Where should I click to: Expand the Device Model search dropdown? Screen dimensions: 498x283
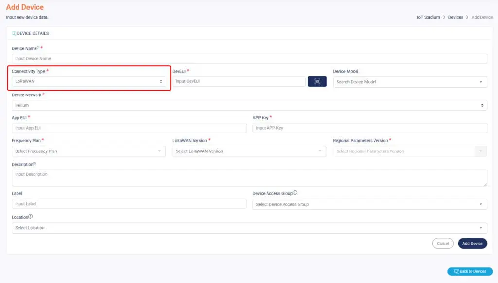[409, 82]
